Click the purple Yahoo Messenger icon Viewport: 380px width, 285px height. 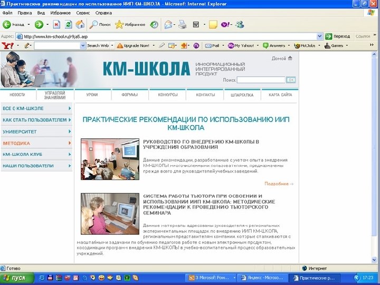click(225, 24)
